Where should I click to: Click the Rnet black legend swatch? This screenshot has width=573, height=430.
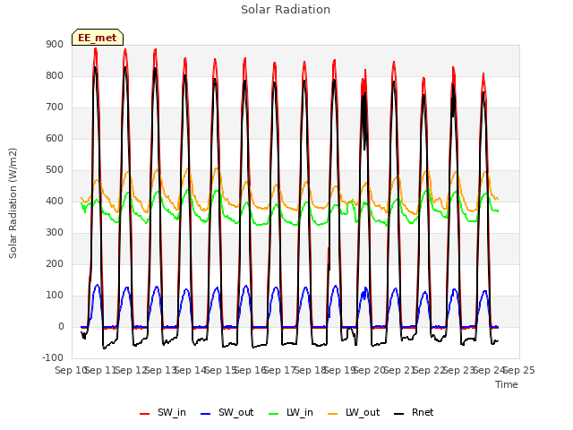399,414
